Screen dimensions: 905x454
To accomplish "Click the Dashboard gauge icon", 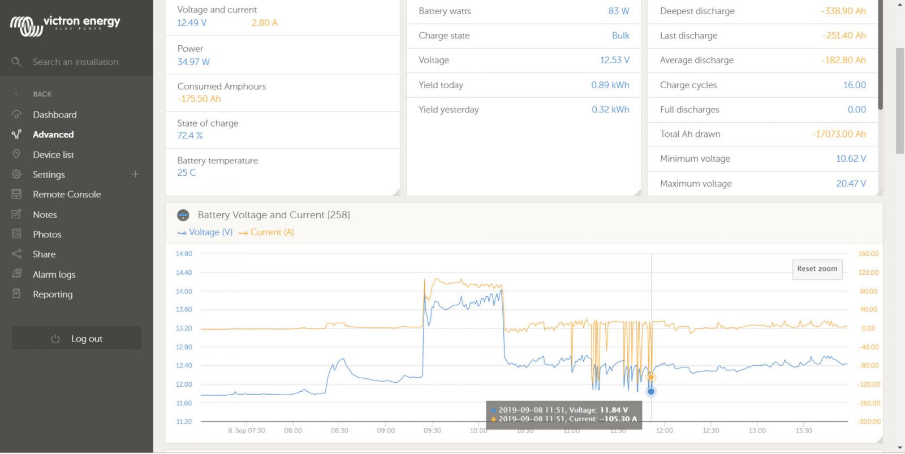I will (x=16, y=115).
